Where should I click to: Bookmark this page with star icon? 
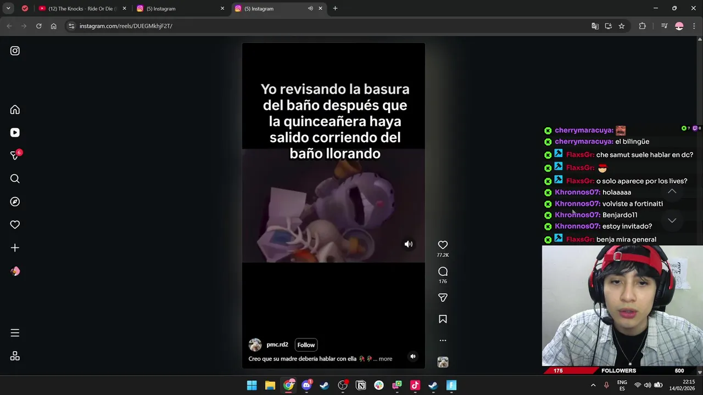coord(622,26)
